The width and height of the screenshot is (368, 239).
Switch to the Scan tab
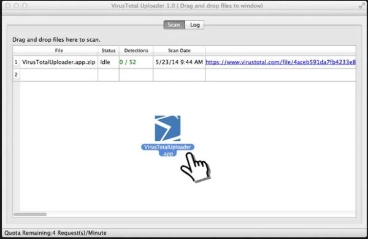click(174, 25)
